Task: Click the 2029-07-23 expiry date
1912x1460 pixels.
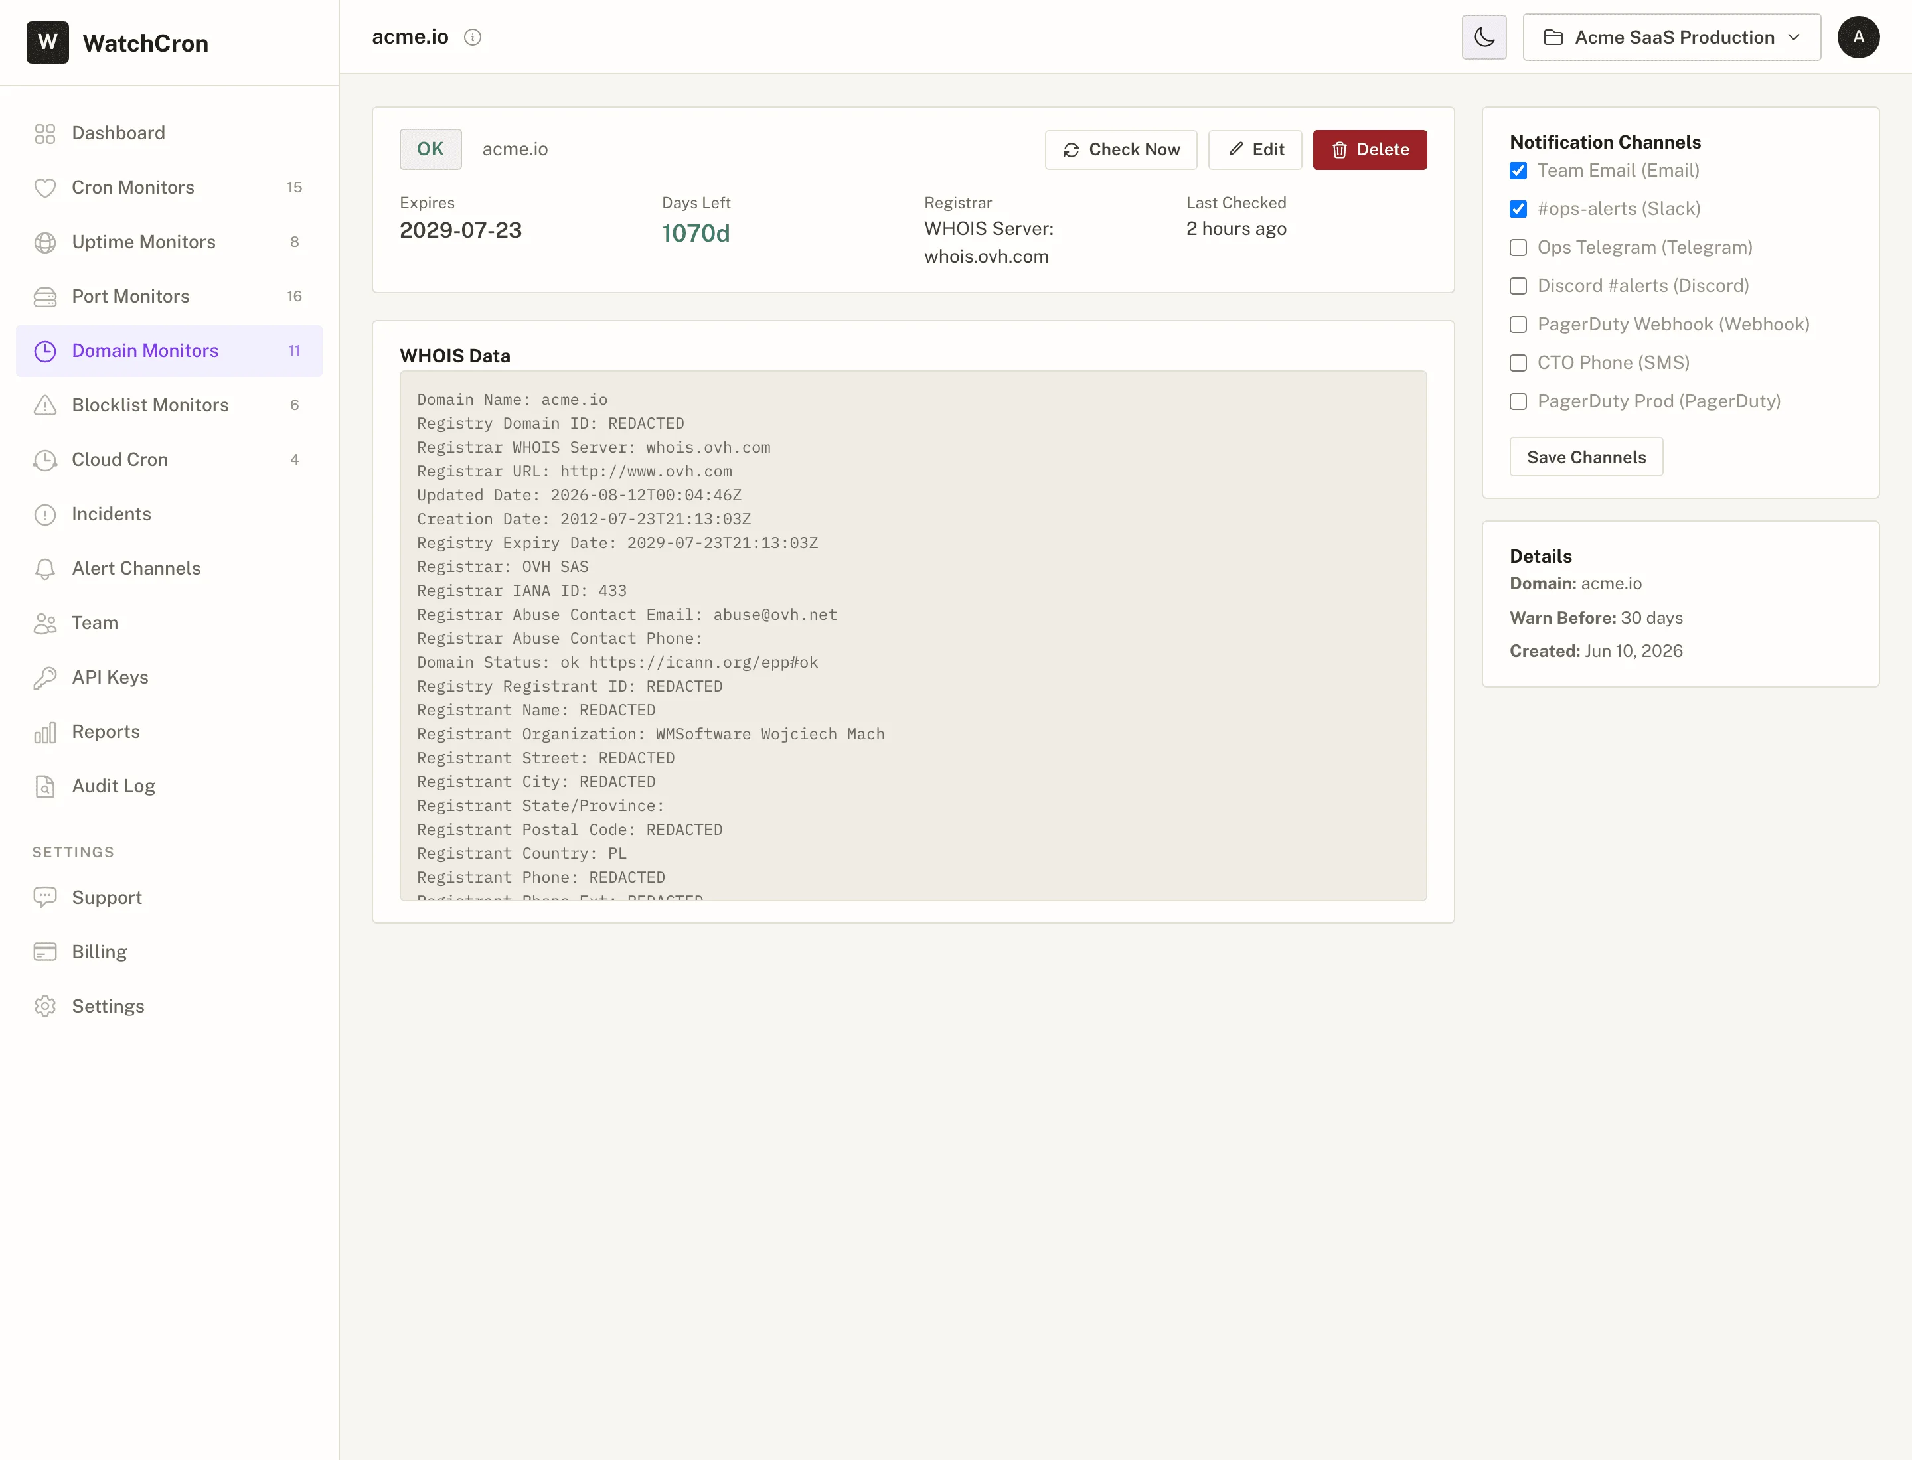Action: [x=461, y=230]
